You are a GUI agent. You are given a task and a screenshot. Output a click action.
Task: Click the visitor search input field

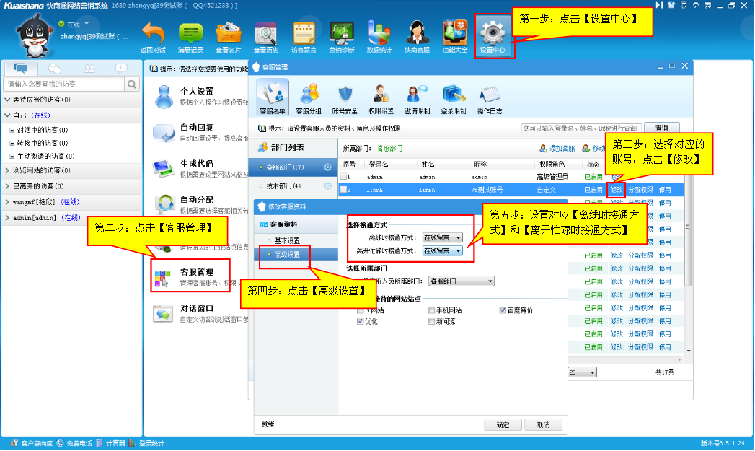pyautogui.click(x=65, y=84)
